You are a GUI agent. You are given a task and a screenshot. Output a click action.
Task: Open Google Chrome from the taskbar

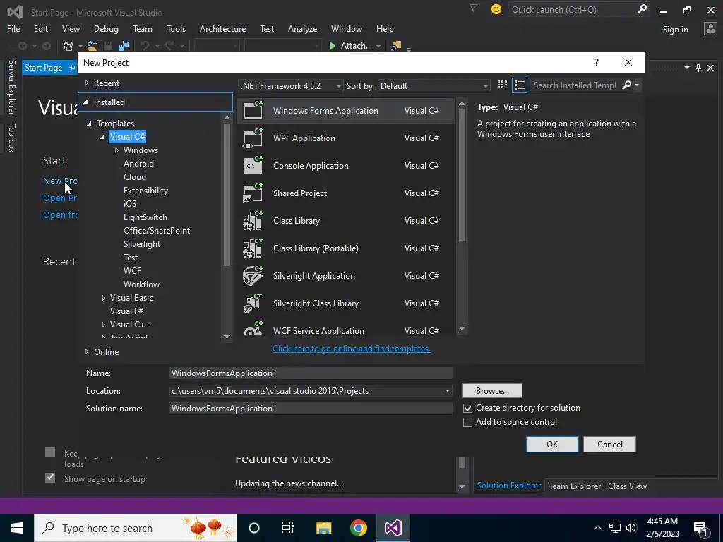pyautogui.click(x=358, y=528)
